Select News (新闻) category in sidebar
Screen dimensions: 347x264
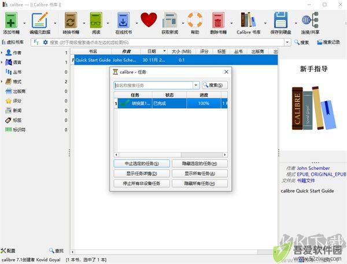[17, 110]
